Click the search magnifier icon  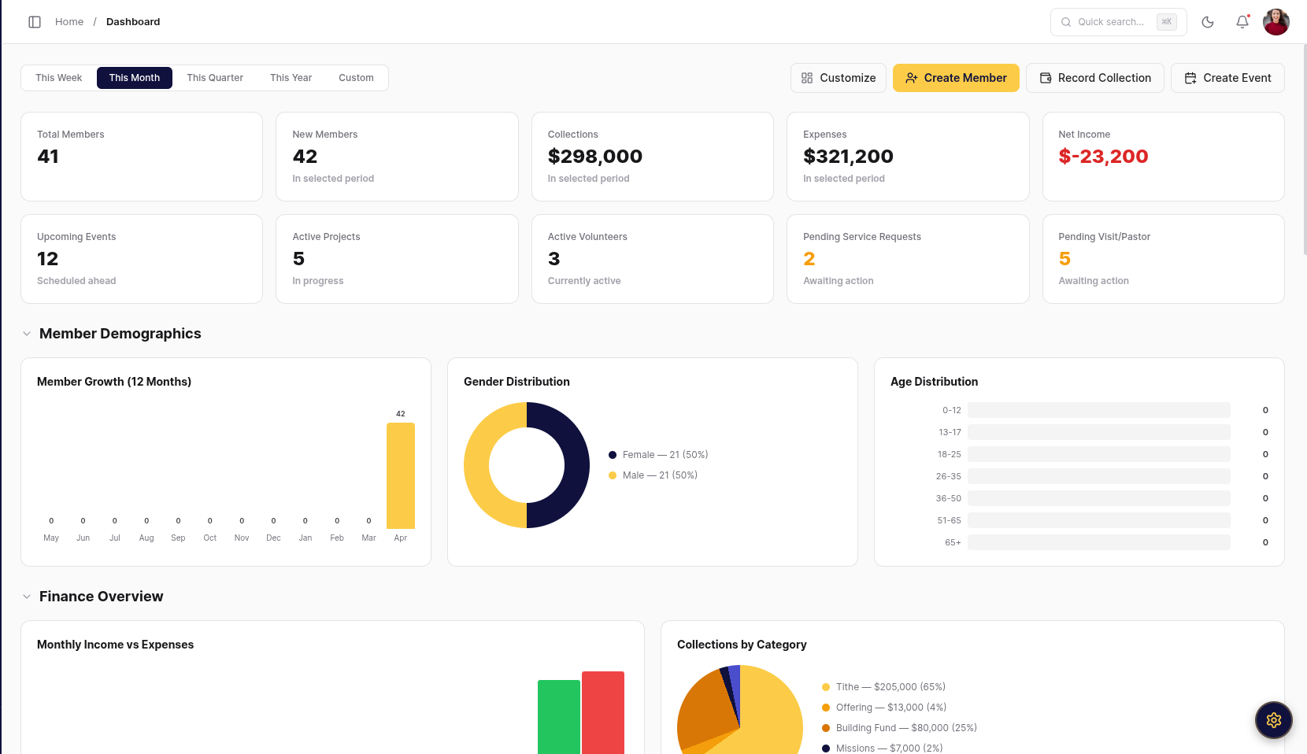click(x=1066, y=22)
